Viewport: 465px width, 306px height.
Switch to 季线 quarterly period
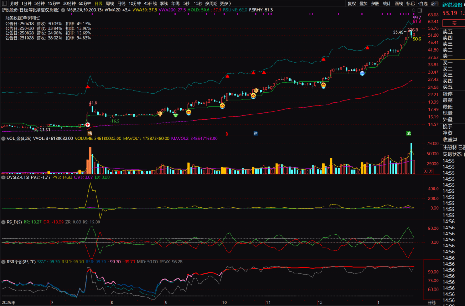tap(164, 3)
